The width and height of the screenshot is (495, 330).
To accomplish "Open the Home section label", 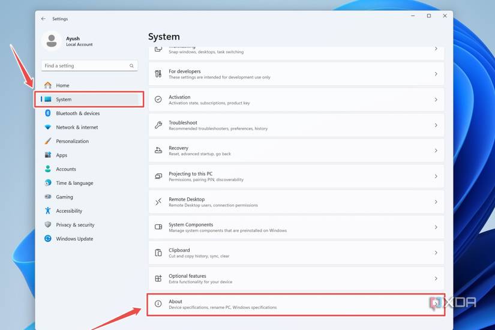I will pos(62,85).
